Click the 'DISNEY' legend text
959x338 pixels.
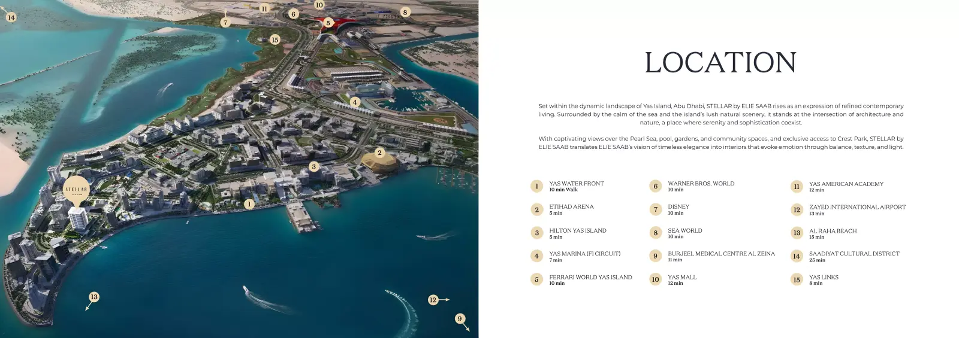point(678,207)
